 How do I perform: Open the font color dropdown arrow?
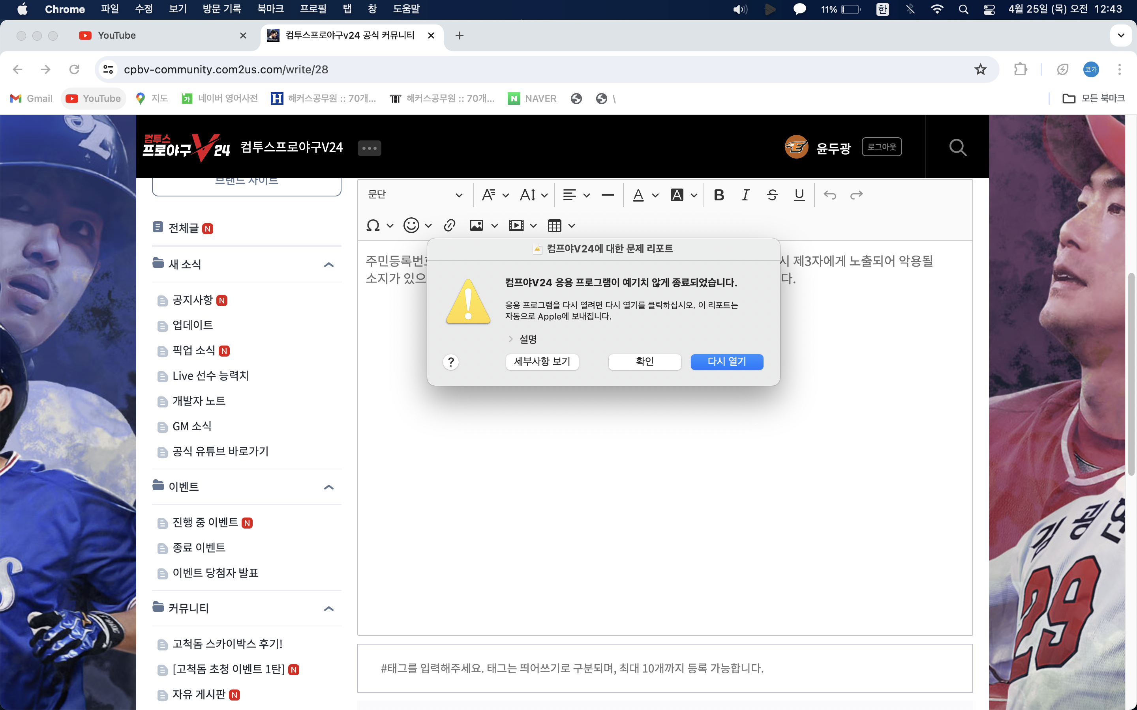(x=655, y=195)
